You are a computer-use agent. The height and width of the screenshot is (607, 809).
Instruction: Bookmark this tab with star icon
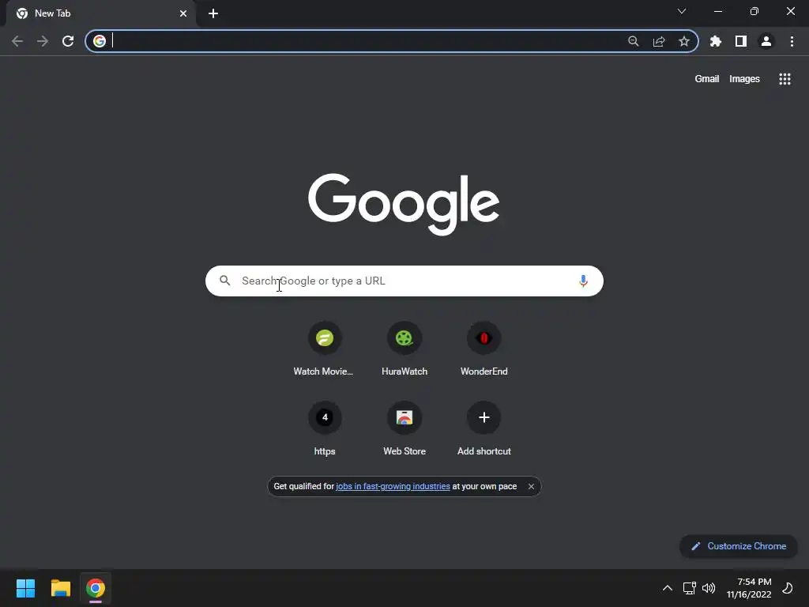(684, 41)
